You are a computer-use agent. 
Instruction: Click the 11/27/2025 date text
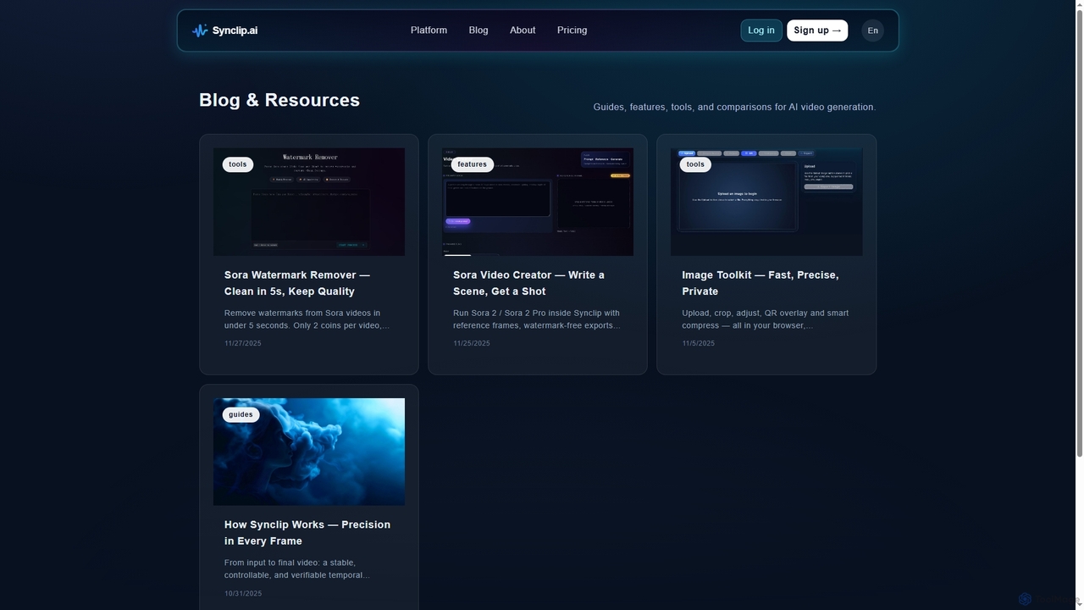coord(243,343)
